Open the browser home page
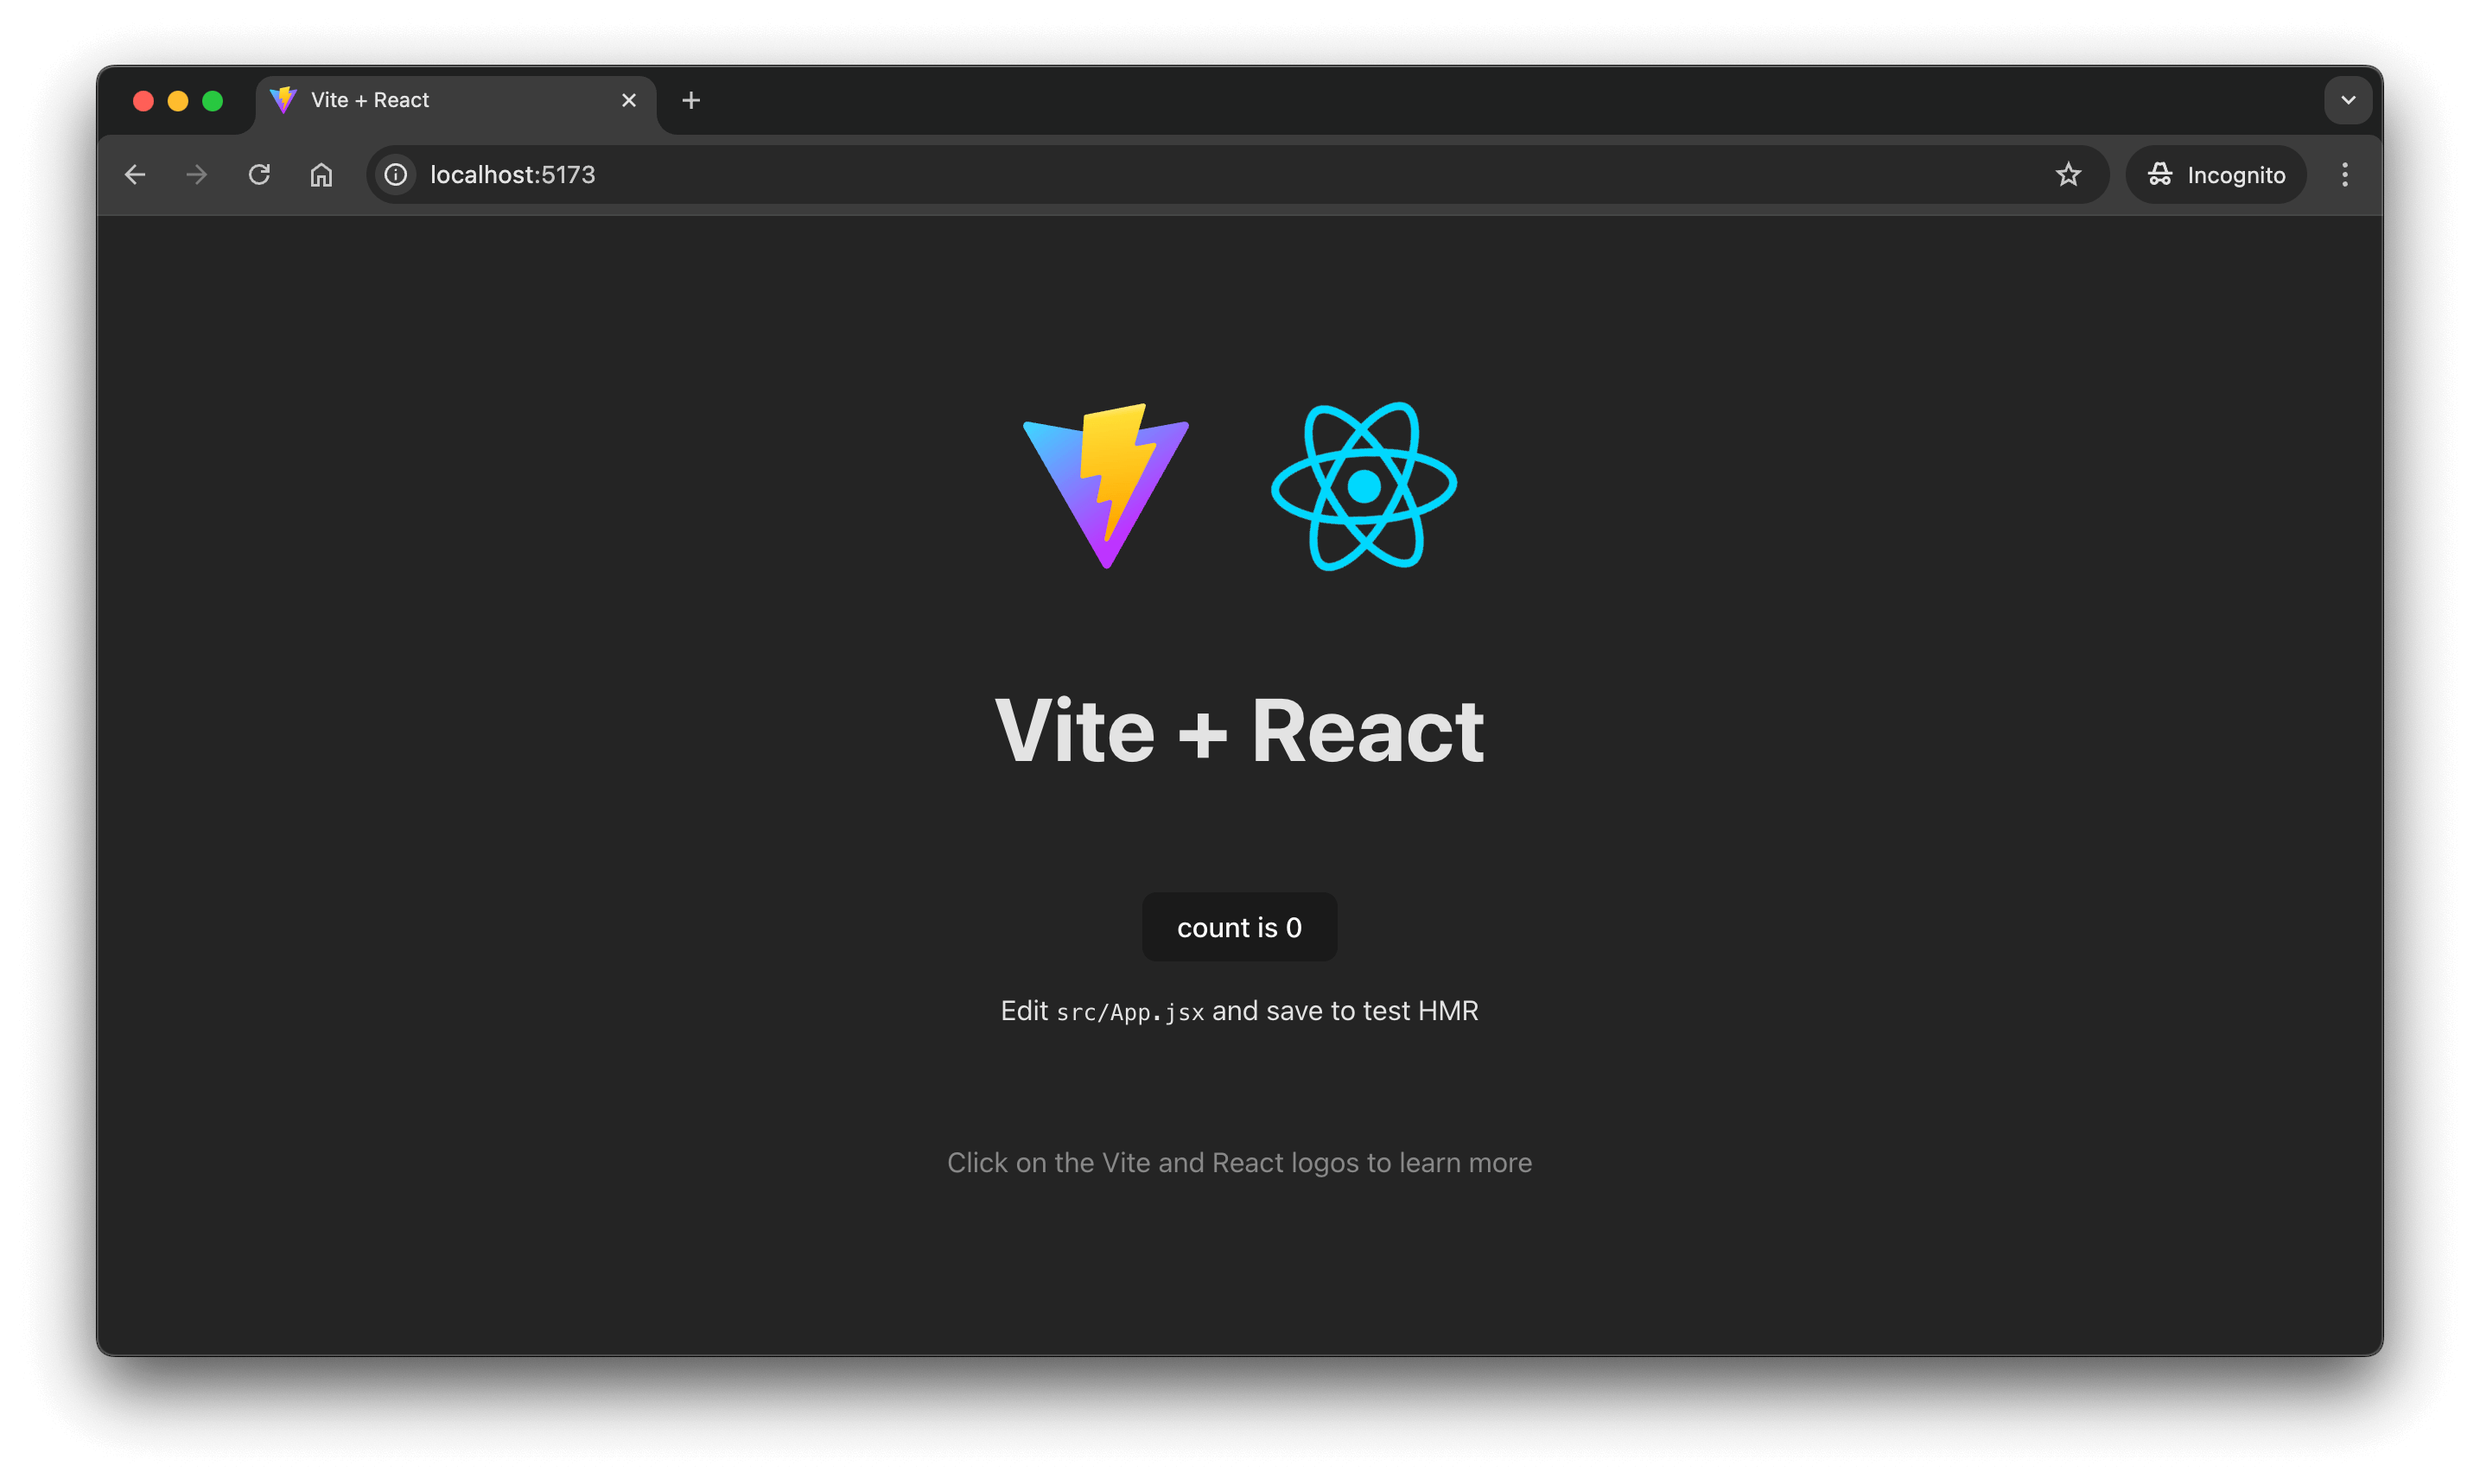 tap(321, 175)
